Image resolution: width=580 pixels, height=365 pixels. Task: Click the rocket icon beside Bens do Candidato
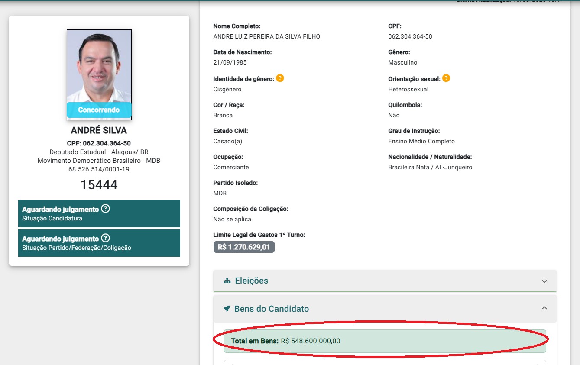227,309
